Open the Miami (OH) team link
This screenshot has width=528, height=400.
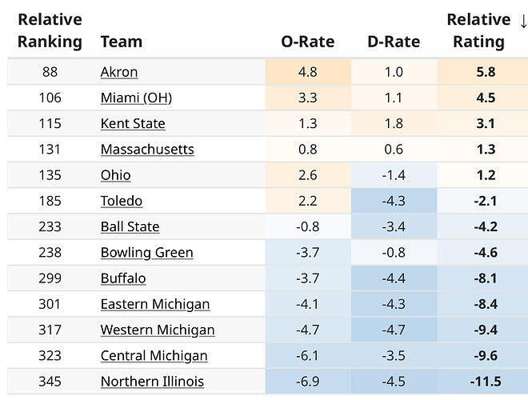pyautogui.click(x=136, y=98)
